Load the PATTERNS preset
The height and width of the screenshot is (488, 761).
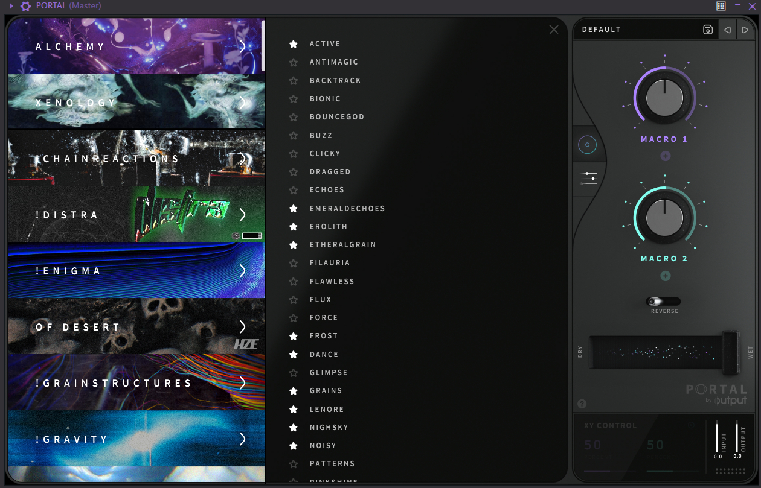pyautogui.click(x=332, y=463)
